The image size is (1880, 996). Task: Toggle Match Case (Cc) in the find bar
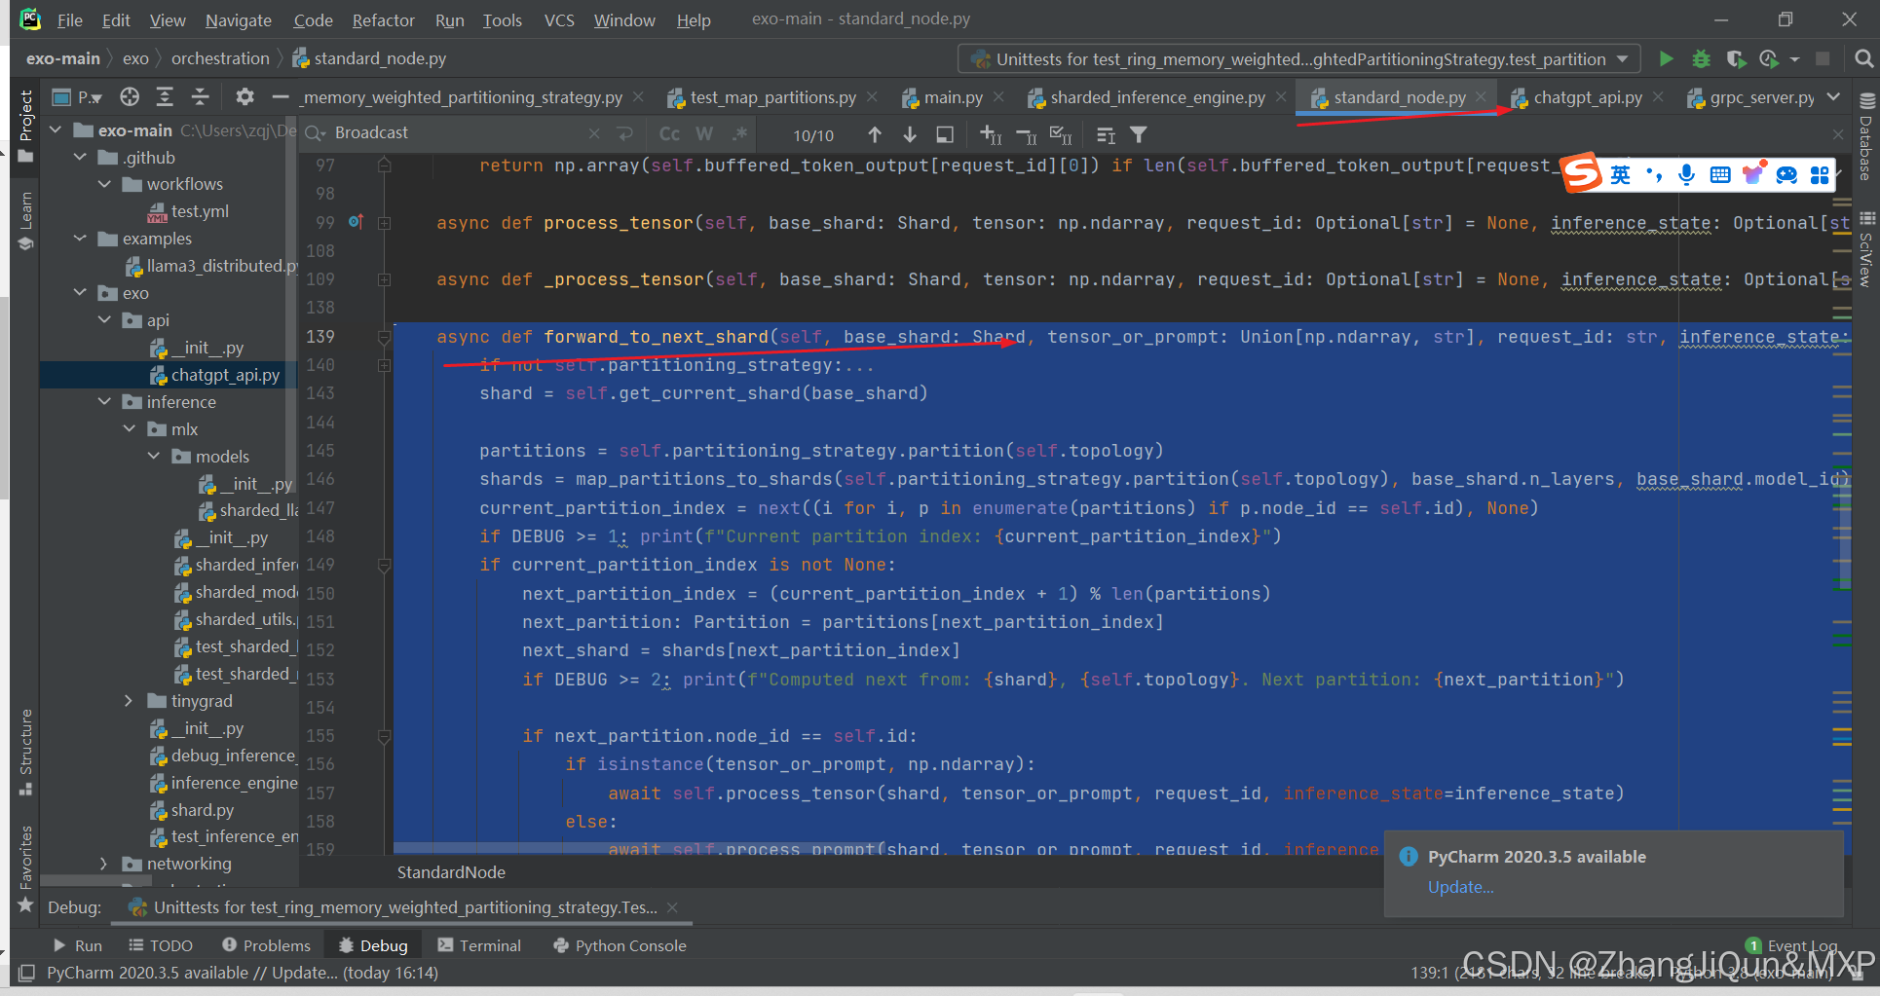(x=669, y=134)
